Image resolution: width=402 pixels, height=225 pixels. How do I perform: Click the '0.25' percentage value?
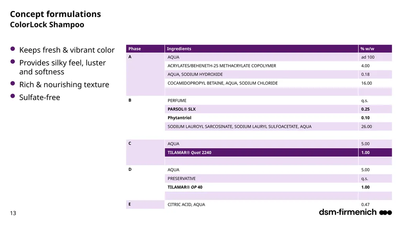[x=365, y=109]
